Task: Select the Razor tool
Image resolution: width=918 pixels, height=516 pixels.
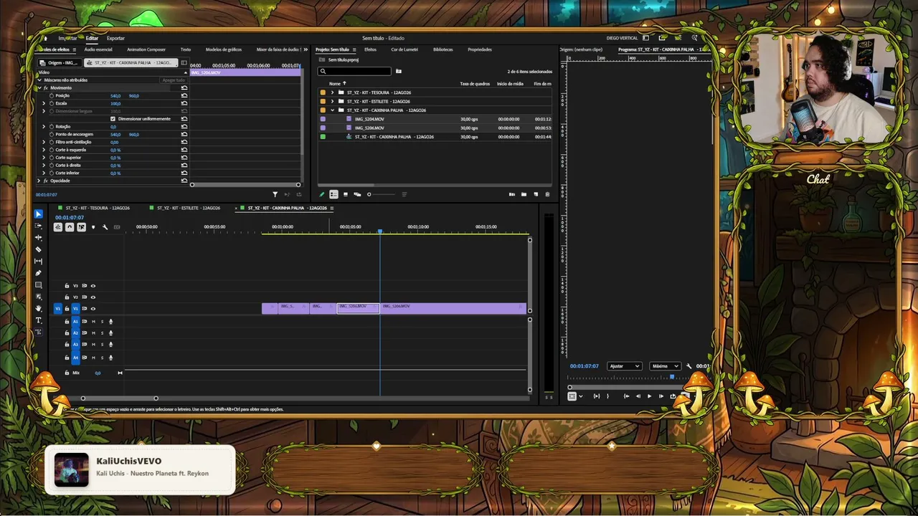Action: (x=39, y=249)
